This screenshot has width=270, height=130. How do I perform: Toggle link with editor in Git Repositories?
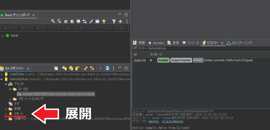92,68
